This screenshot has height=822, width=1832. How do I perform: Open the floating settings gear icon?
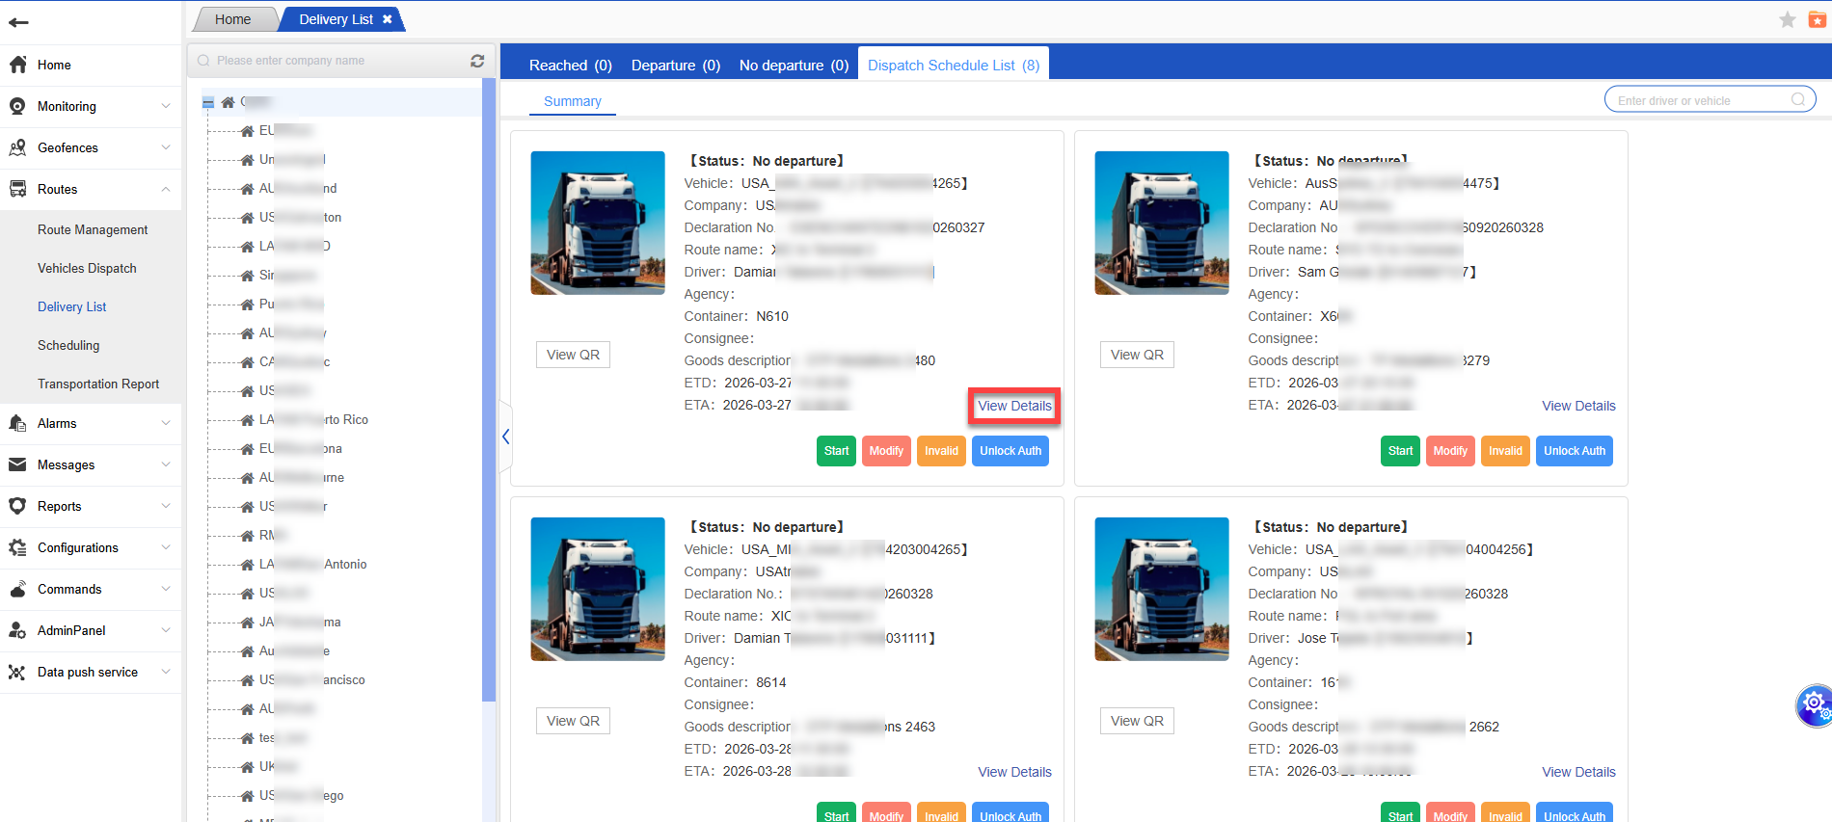click(x=1814, y=704)
